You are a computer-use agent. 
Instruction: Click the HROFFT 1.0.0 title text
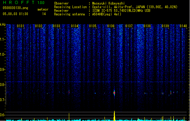tap(24, 2)
